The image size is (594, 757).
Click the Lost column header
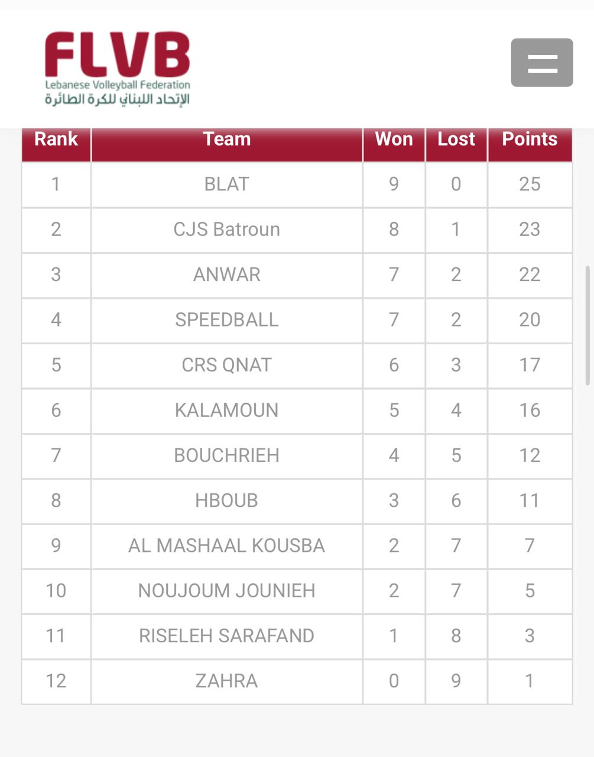pyautogui.click(x=456, y=139)
